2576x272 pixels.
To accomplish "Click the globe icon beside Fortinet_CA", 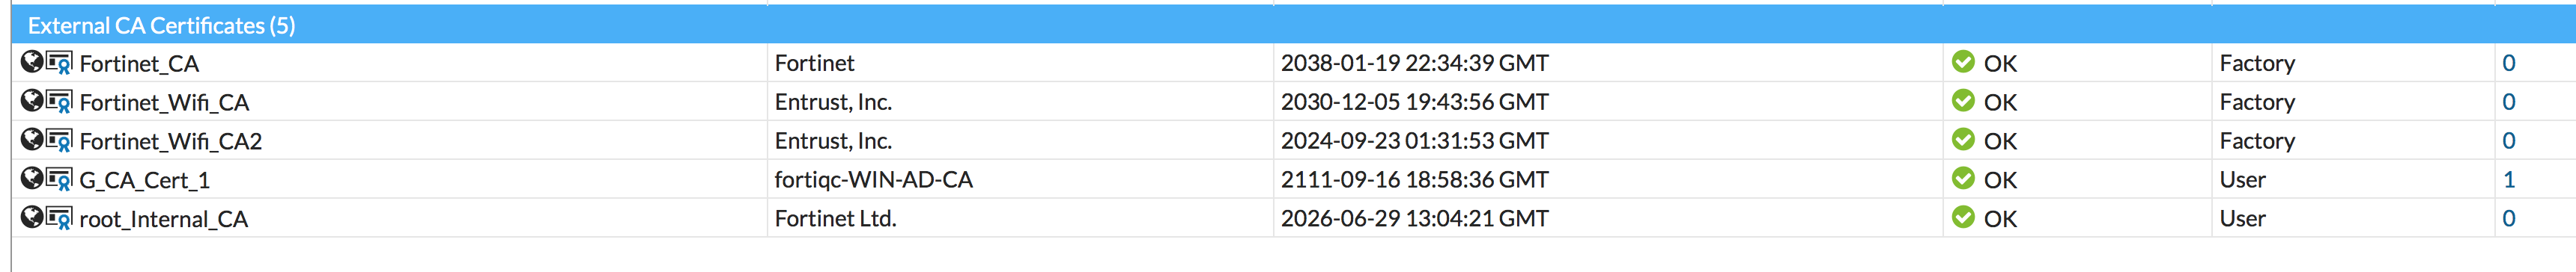I will click(32, 62).
